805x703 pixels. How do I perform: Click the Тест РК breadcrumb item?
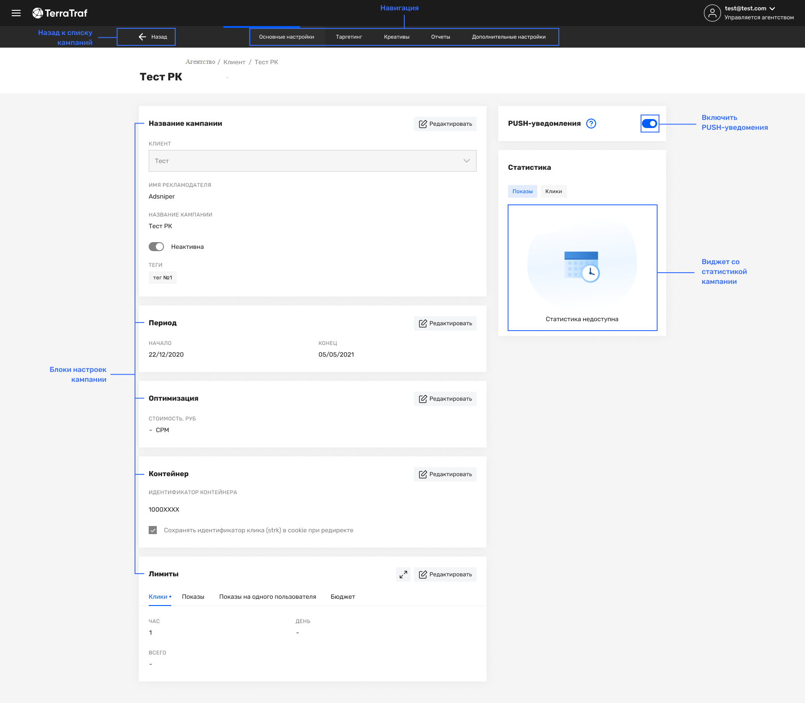[266, 62]
